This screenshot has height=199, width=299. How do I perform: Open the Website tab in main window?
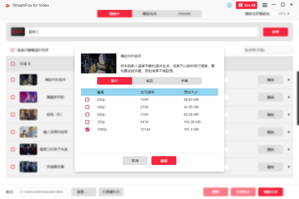click(x=184, y=14)
